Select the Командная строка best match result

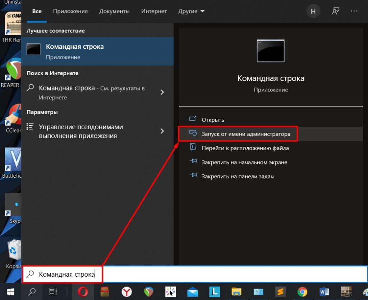(97, 51)
